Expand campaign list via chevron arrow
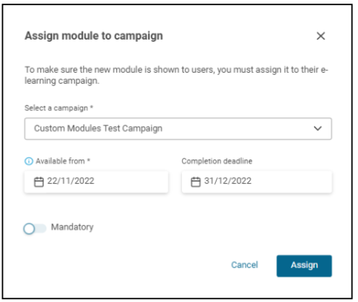The width and height of the screenshot is (358, 302). (318, 128)
